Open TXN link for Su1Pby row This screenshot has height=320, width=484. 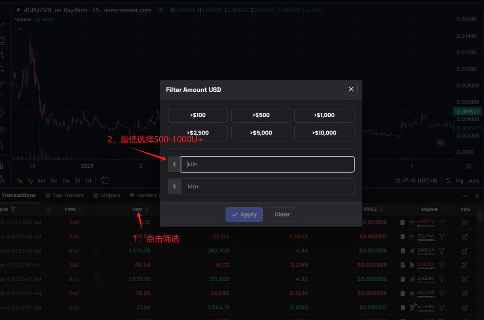pos(465,265)
